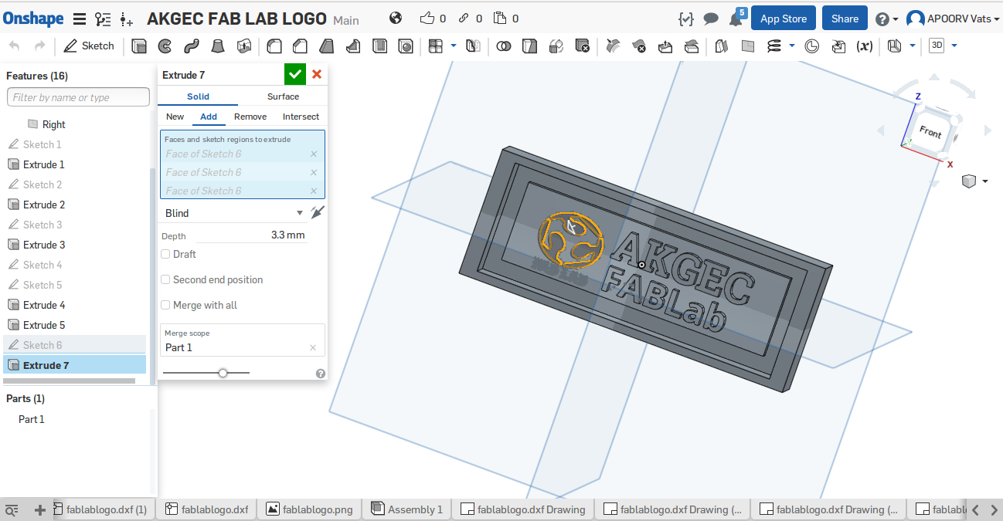Image resolution: width=1003 pixels, height=521 pixels.
Task: Open the Blind end type dropdown
Action: click(x=233, y=213)
